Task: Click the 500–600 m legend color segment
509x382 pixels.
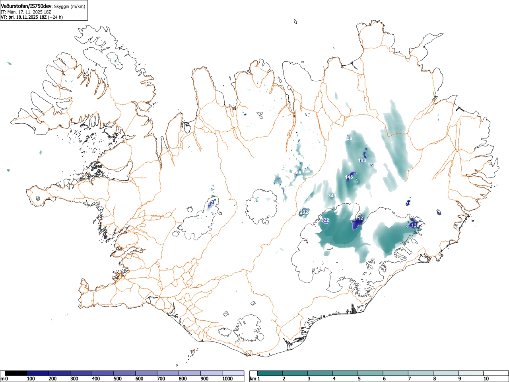Action: (x=124, y=373)
